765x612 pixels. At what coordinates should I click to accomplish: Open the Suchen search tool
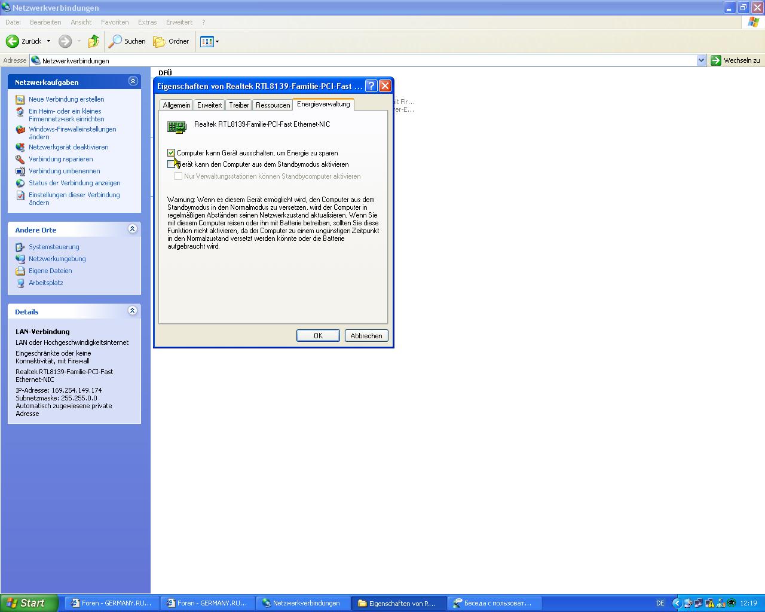click(127, 41)
